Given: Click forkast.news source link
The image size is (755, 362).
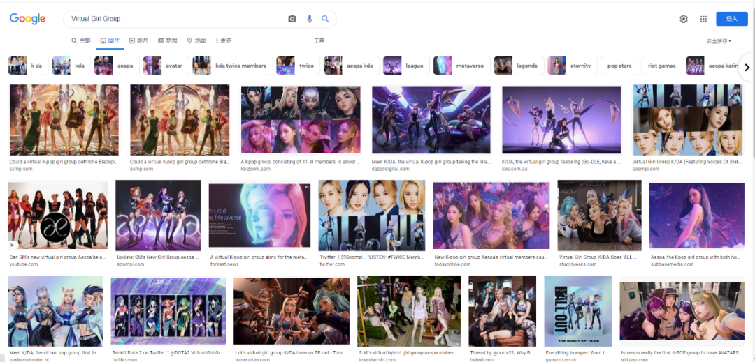Looking at the screenshot, I should pyautogui.click(x=224, y=264).
